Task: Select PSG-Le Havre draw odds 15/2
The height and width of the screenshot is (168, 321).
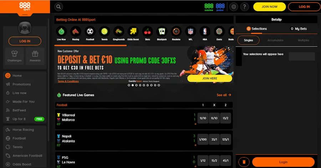Action: (x=214, y=161)
